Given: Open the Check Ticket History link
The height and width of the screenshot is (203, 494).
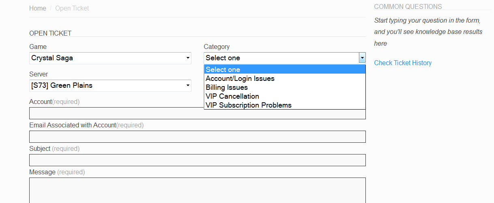Looking at the screenshot, I should point(402,63).
